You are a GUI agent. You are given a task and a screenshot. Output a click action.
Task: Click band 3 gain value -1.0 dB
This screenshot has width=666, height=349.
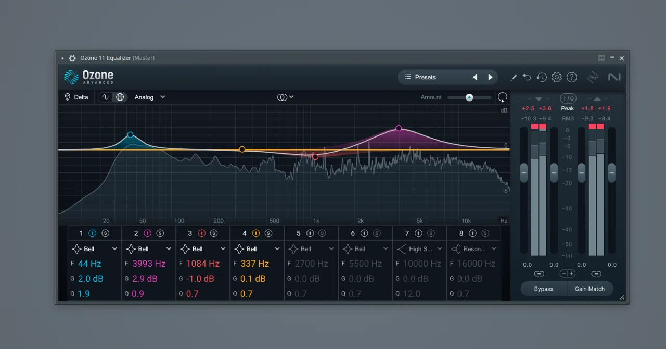pos(200,279)
